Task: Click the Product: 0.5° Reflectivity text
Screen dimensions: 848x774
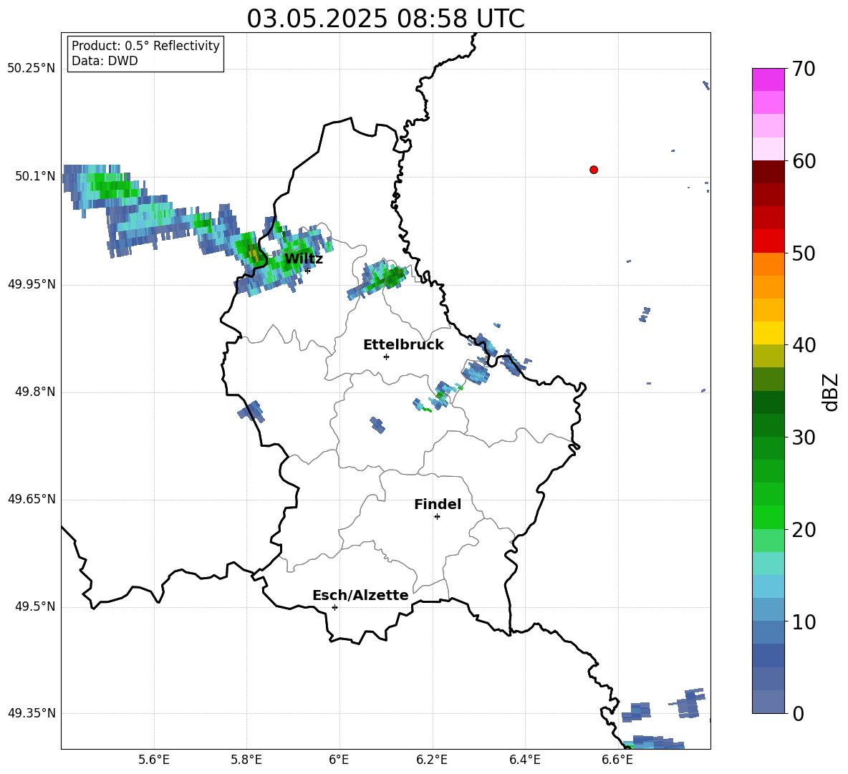Action: click(145, 46)
